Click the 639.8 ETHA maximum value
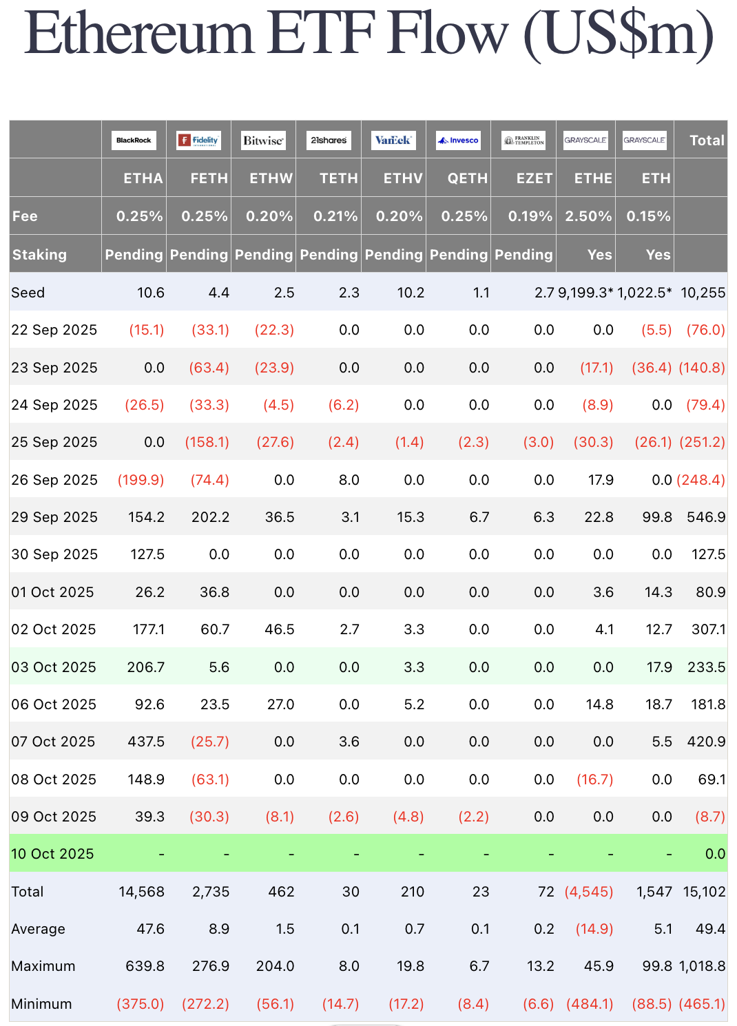 (145, 966)
